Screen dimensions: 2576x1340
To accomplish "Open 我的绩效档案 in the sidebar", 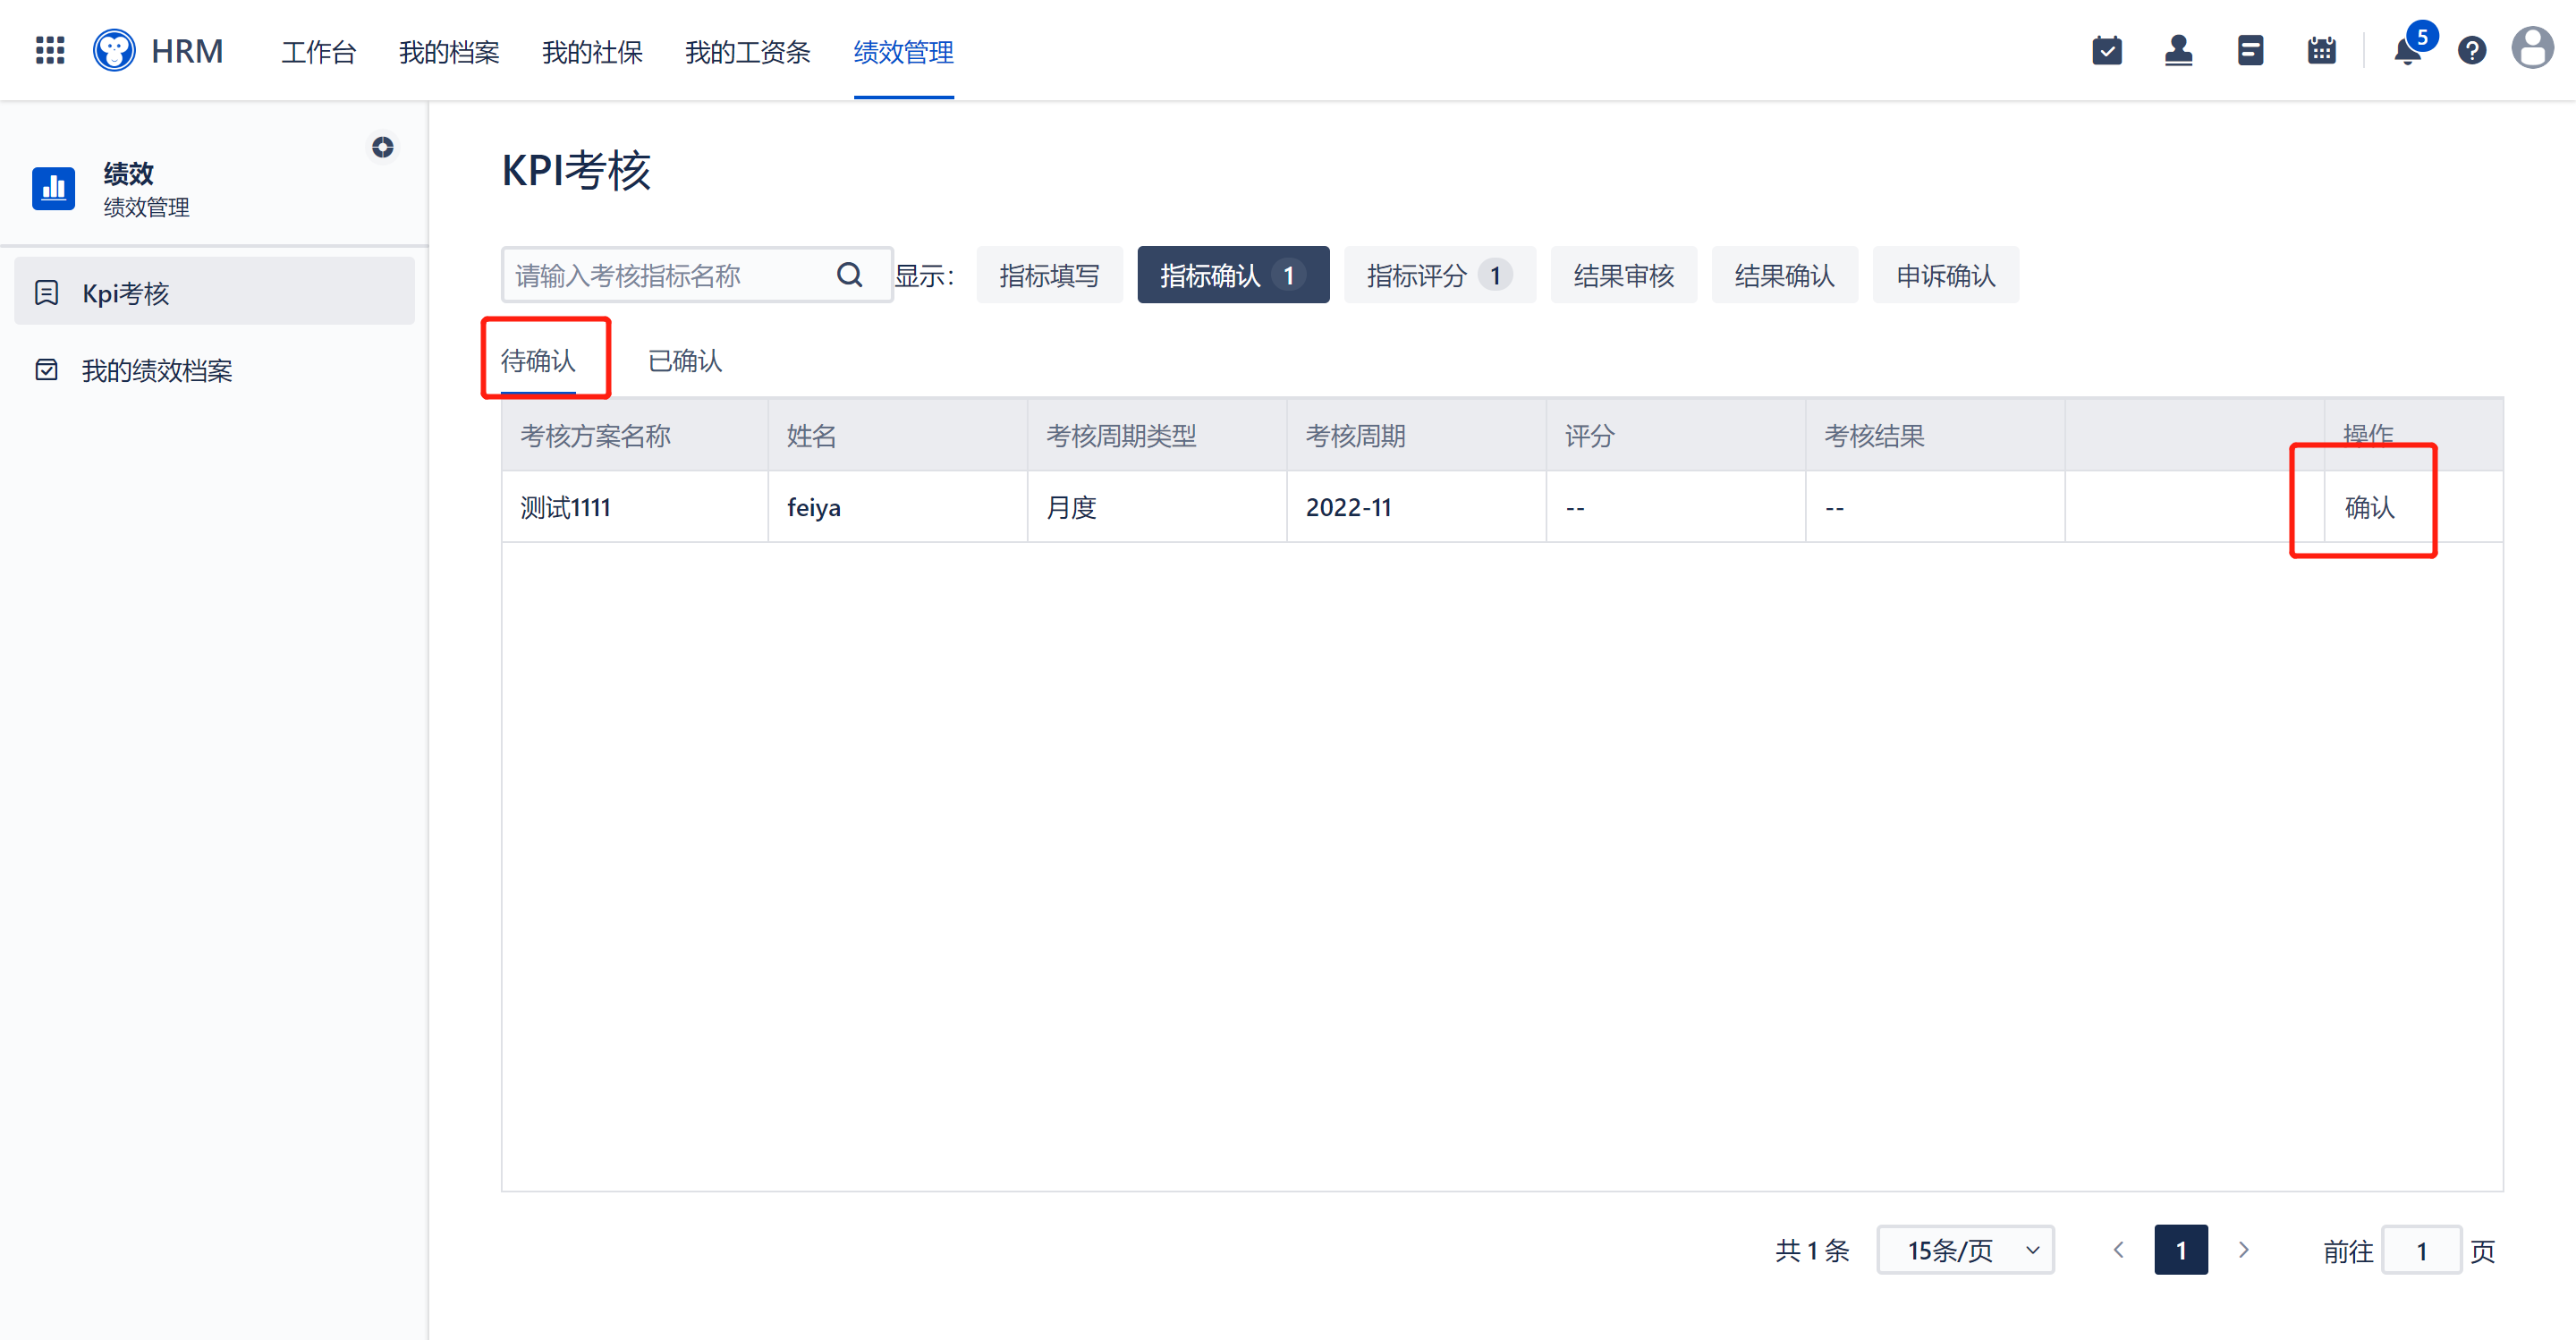I will click(x=214, y=370).
